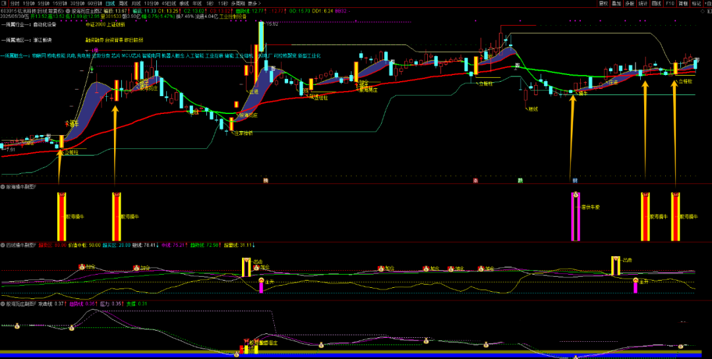The height and width of the screenshot is (359, 712).
Task: Select the 周线 weekly period tab
Action: click(x=124, y=3)
